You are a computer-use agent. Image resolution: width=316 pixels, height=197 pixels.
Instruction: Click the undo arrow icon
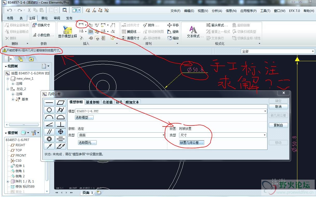(9, 10)
